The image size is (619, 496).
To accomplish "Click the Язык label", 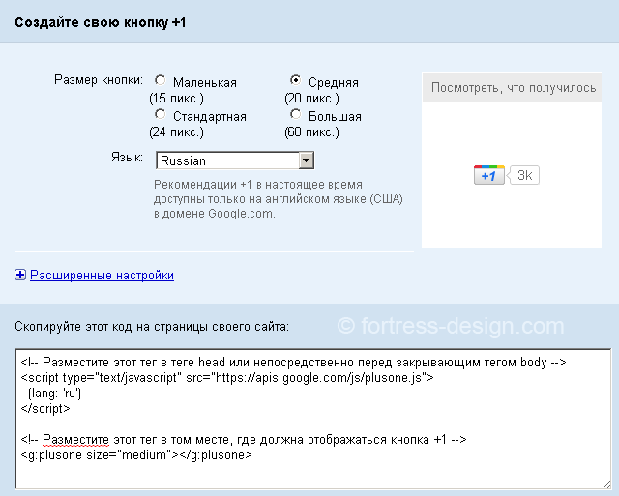I will click(127, 158).
